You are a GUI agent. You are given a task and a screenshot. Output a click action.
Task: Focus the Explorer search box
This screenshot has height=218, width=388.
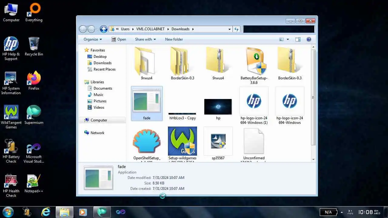tap(279, 29)
